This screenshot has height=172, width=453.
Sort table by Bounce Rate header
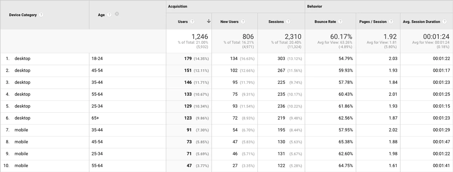click(x=325, y=22)
